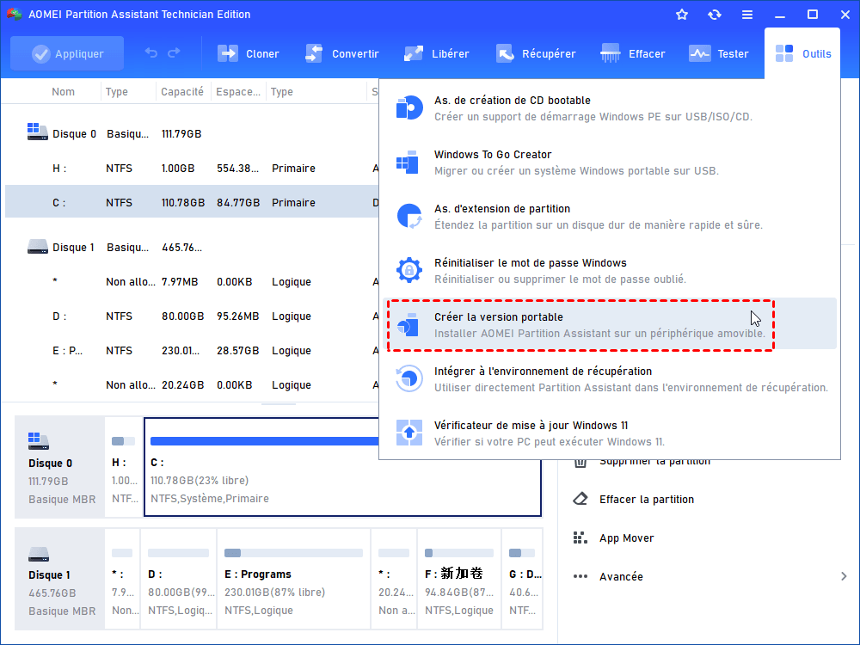This screenshot has height=645, width=860.
Task: Select Disque 1 row in the list
Action: click(x=192, y=248)
